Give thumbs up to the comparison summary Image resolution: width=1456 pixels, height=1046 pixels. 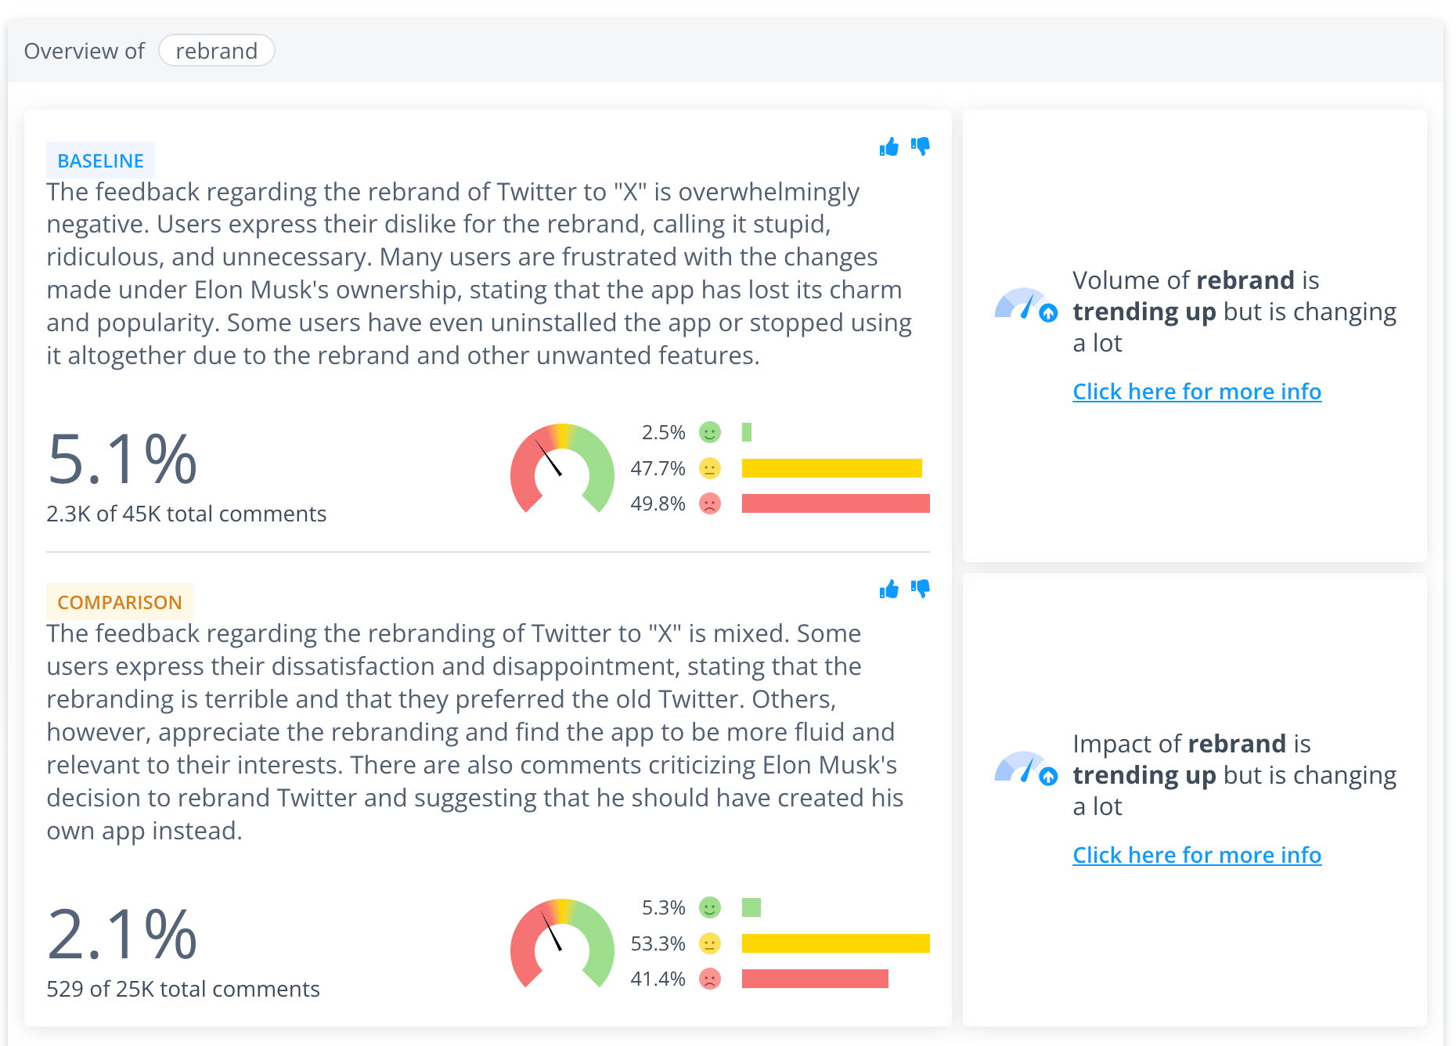(x=888, y=590)
